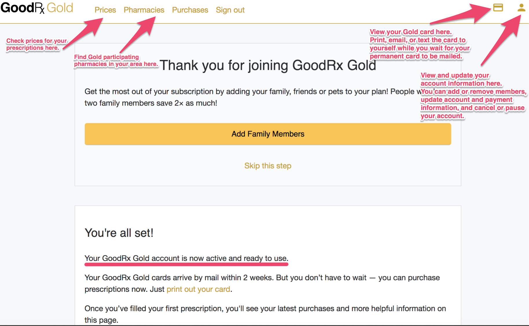Open the Purchases menu item
The height and width of the screenshot is (326, 529).
(x=190, y=10)
